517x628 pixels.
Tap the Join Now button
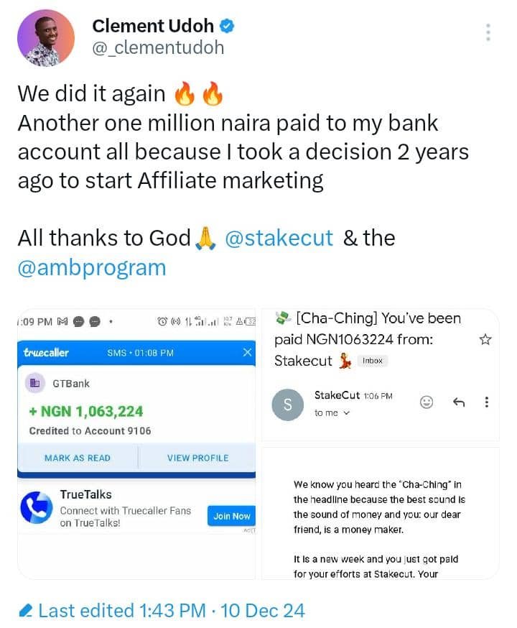point(231,516)
